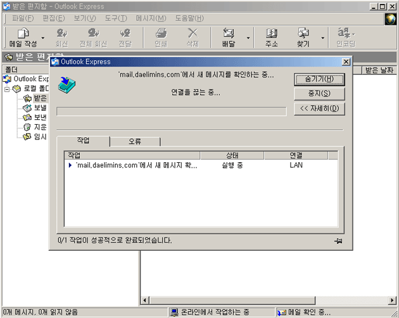Click the '0개 메시지, 0개 읽지 않음' status text
The height and width of the screenshot is (318, 399).
(40, 312)
